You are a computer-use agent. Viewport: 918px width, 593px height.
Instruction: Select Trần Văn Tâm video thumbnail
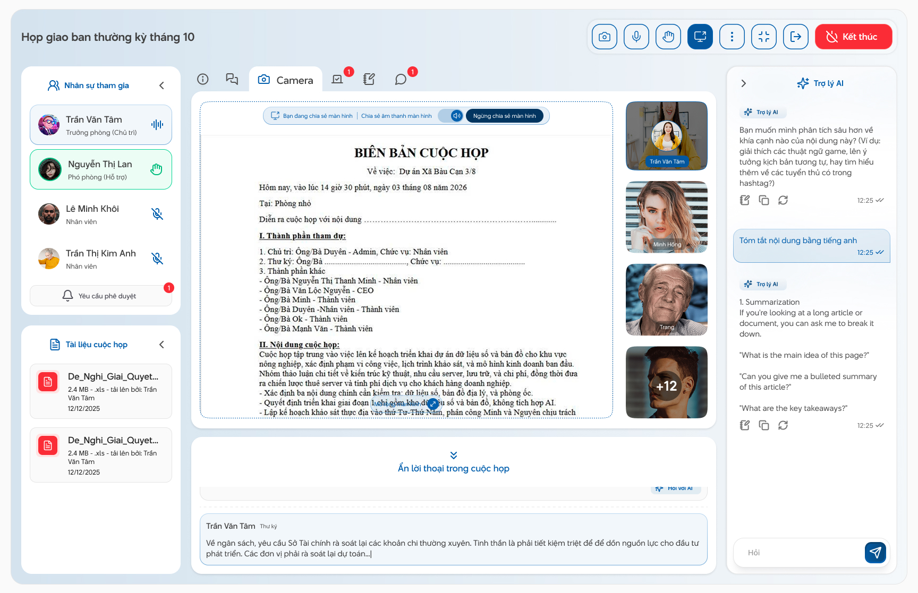pyautogui.click(x=667, y=136)
